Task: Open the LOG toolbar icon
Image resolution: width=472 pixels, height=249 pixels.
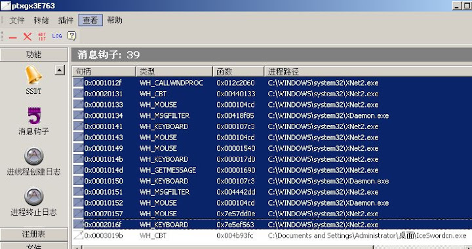Action: tap(57, 36)
